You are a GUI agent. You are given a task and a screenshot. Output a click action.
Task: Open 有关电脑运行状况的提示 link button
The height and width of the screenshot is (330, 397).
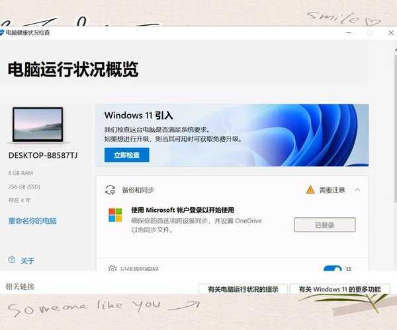[x=243, y=289]
